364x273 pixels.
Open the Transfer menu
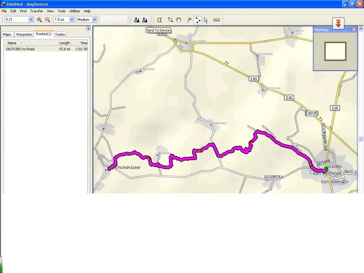pyautogui.click(x=37, y=11)
